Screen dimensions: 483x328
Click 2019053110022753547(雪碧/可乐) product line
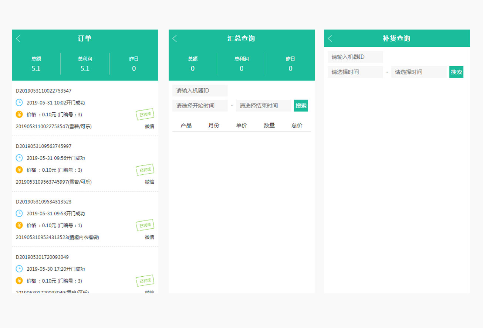pyautogui.click(x=54, y=126)
